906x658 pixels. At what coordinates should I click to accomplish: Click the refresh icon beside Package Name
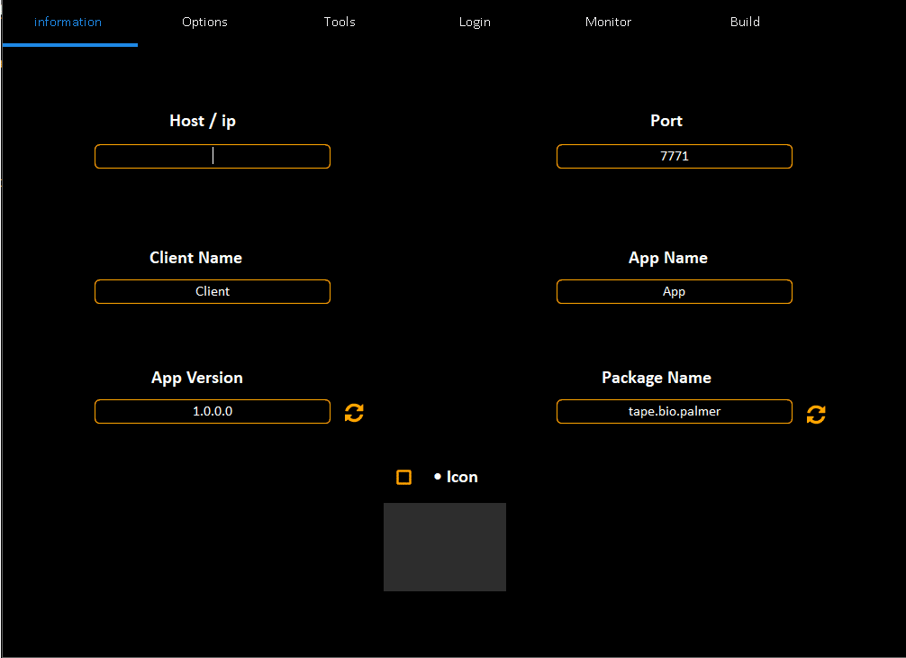815,414
